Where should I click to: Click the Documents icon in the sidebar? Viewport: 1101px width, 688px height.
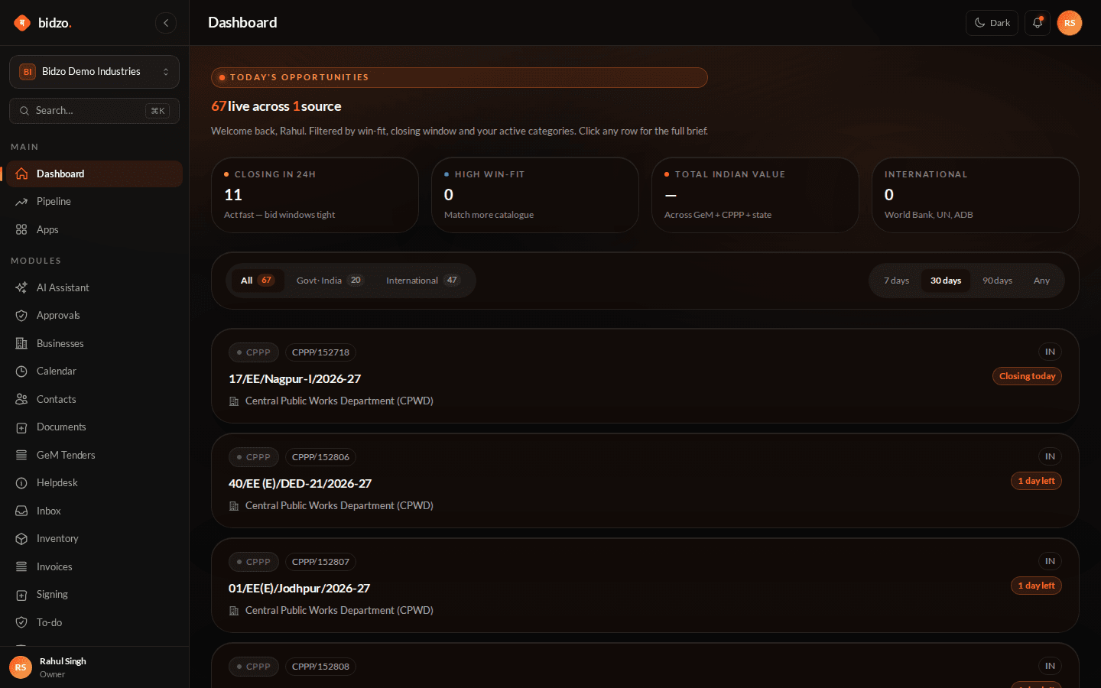(21, 427)
